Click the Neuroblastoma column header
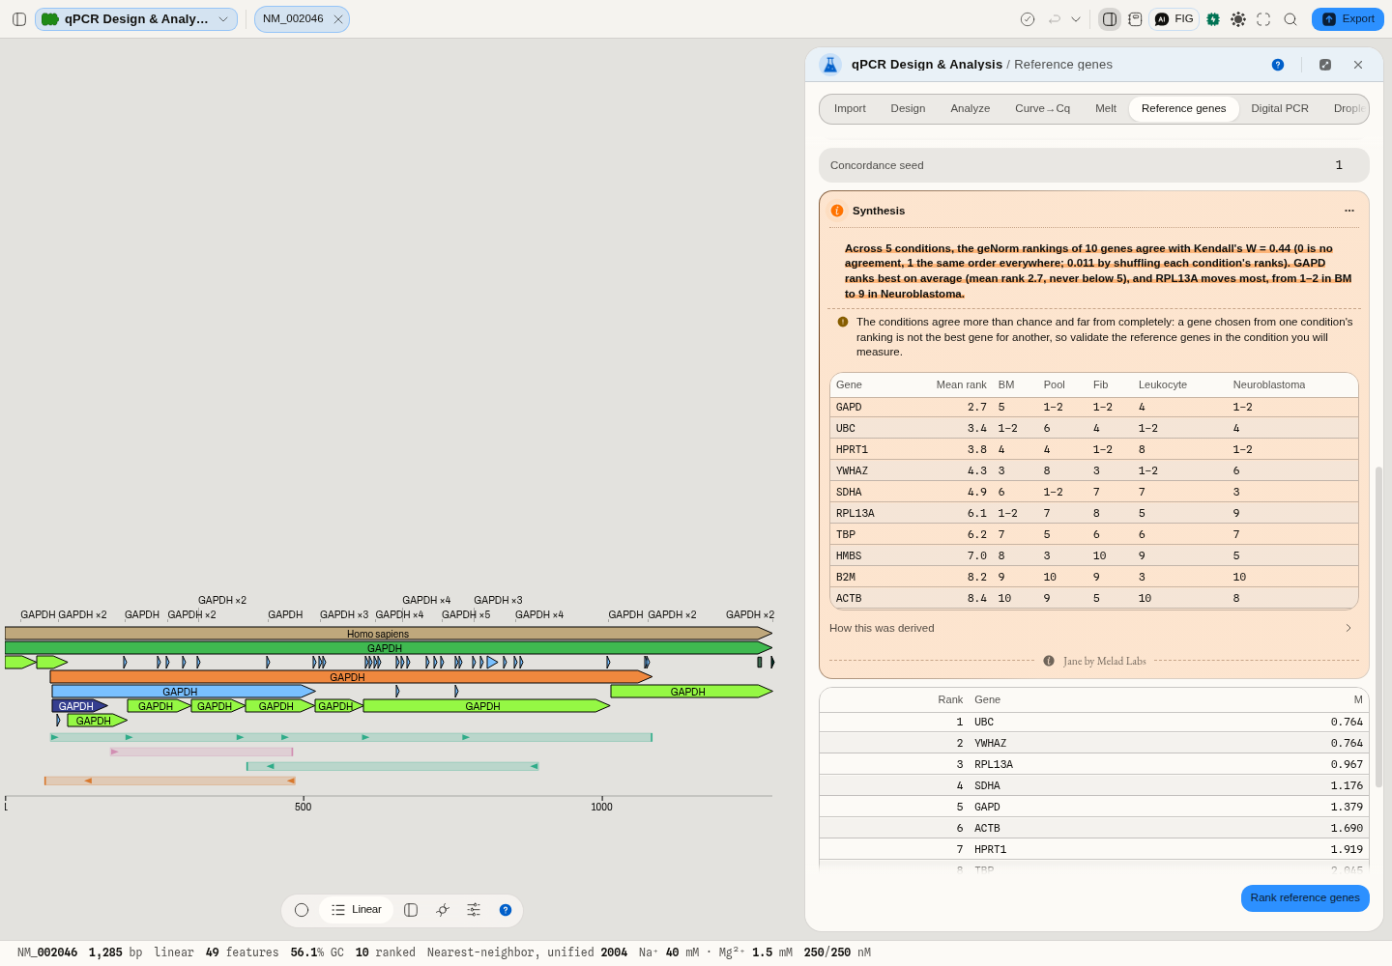Screen dimensions: 1392x966 (x=1269, y=384)
